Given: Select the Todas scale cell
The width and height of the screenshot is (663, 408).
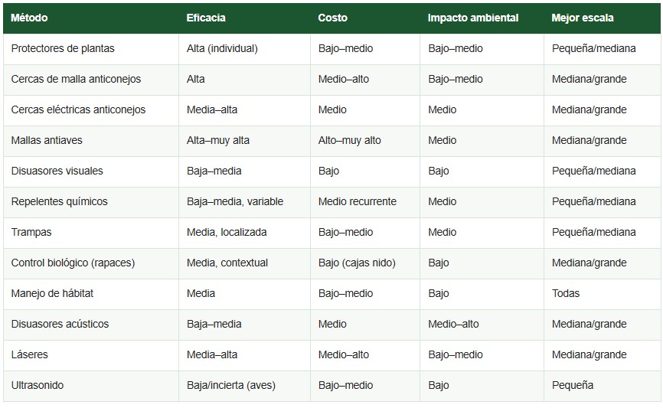Looking at the screenshot, I should click(x=602, y=294).
